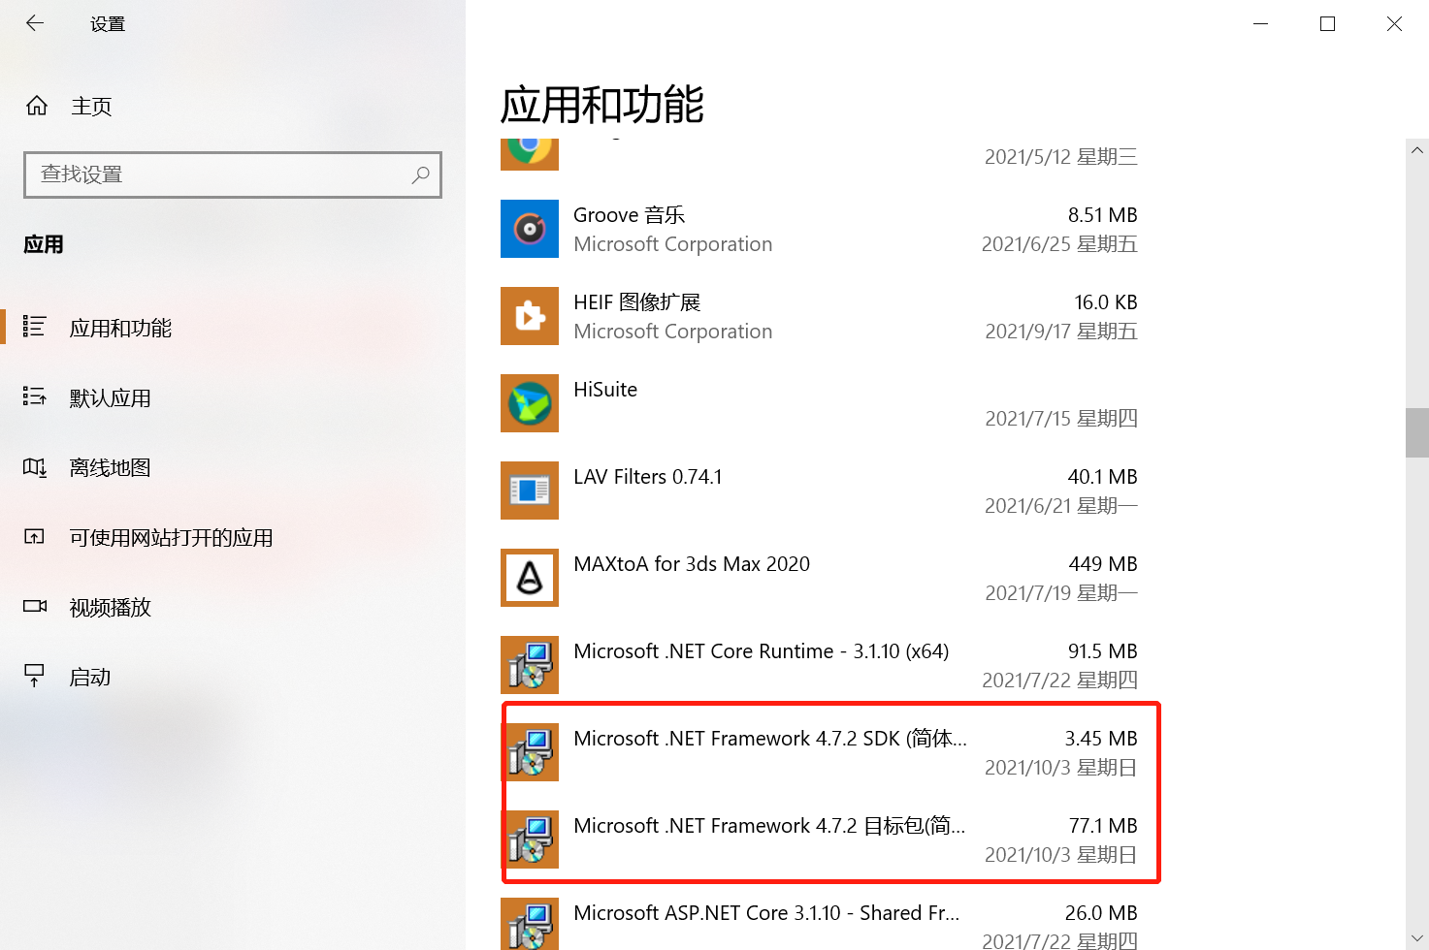The image size is (1429, 950).
Task: Select Microsoft .NET Framework 4.7.2 SDK entry
Action: (x=770, y=739)
